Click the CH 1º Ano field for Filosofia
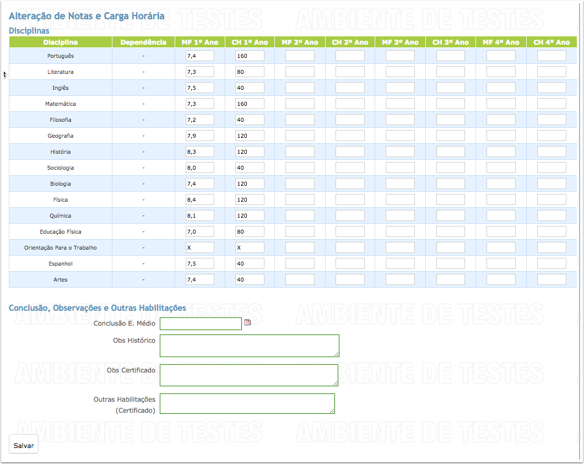Image resolution: width=584 pixels, height=464 pixels. click(x=250, y=120)
